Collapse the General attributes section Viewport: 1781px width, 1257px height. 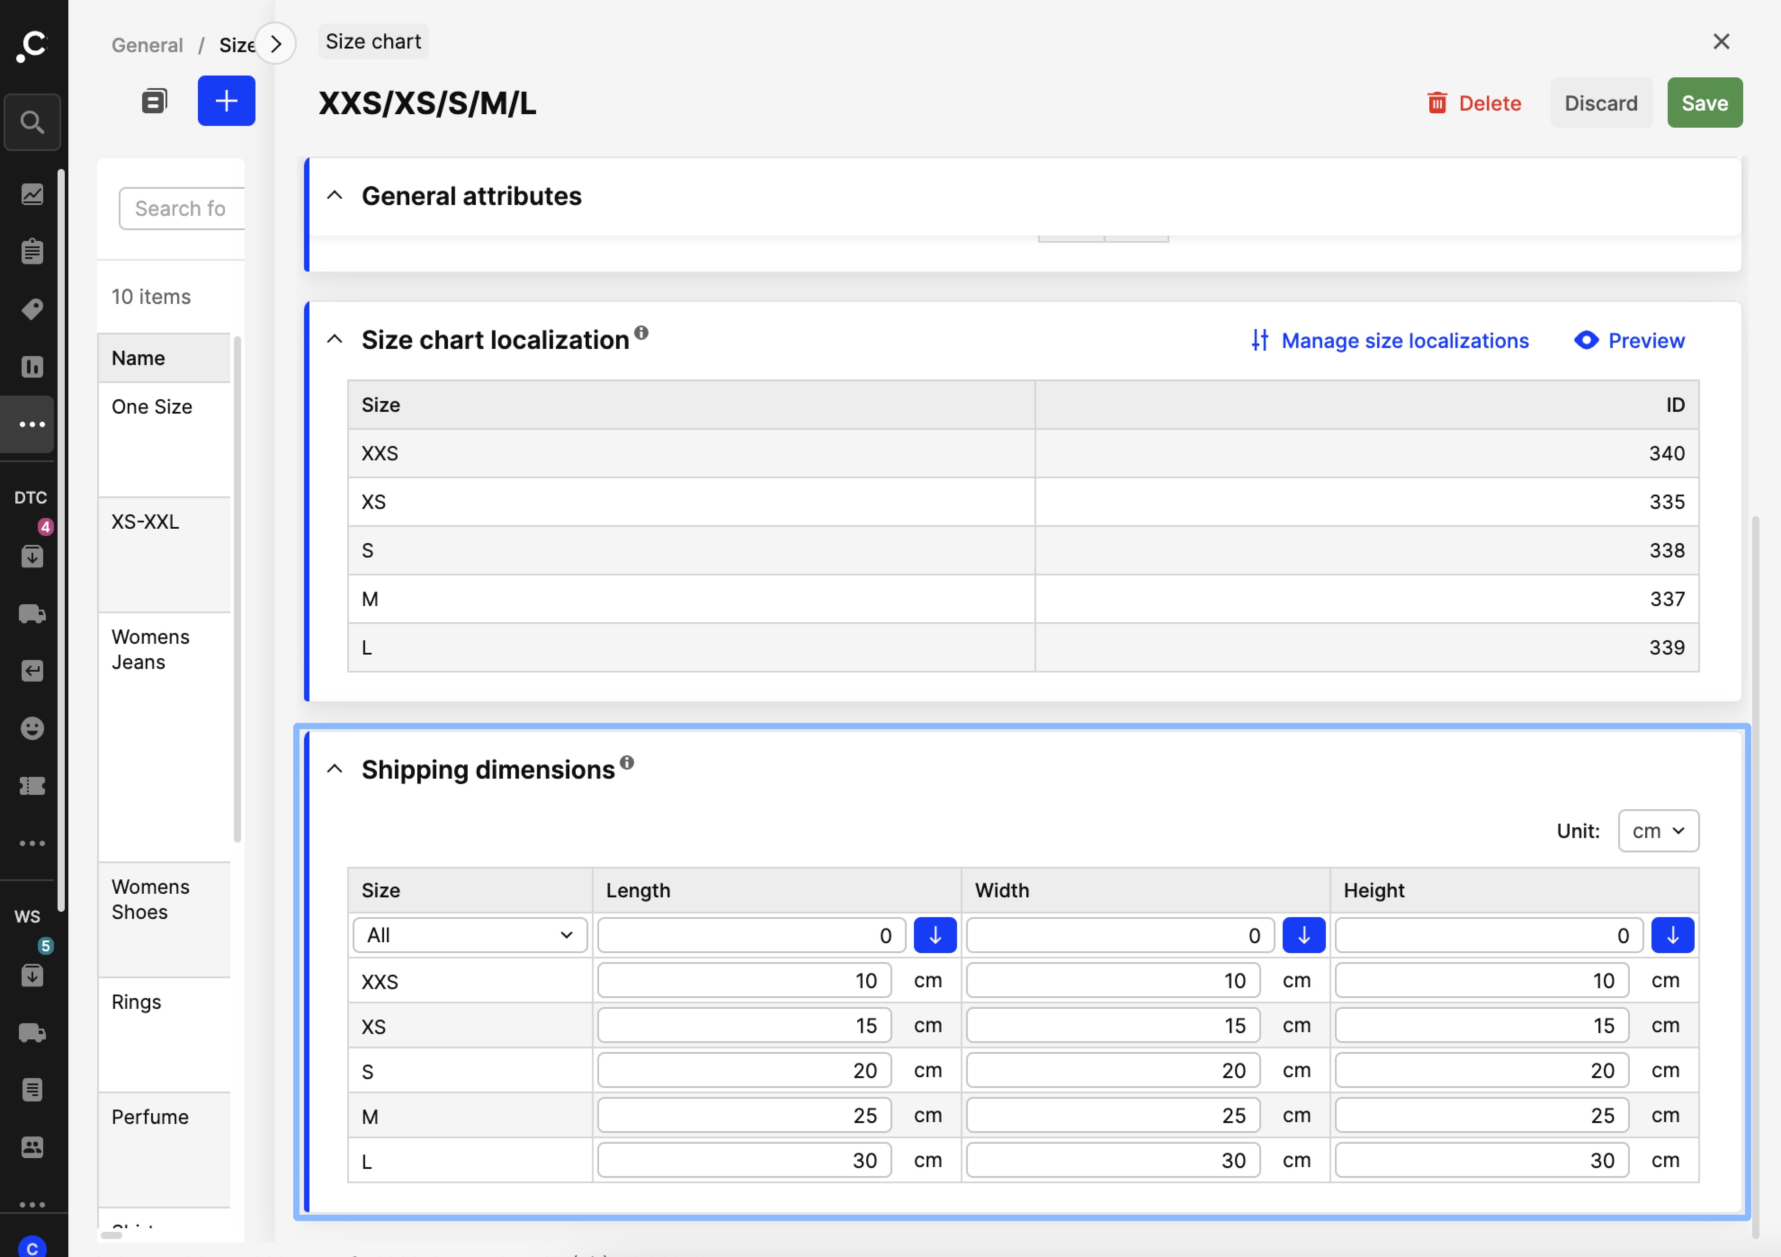pos(334,196)
